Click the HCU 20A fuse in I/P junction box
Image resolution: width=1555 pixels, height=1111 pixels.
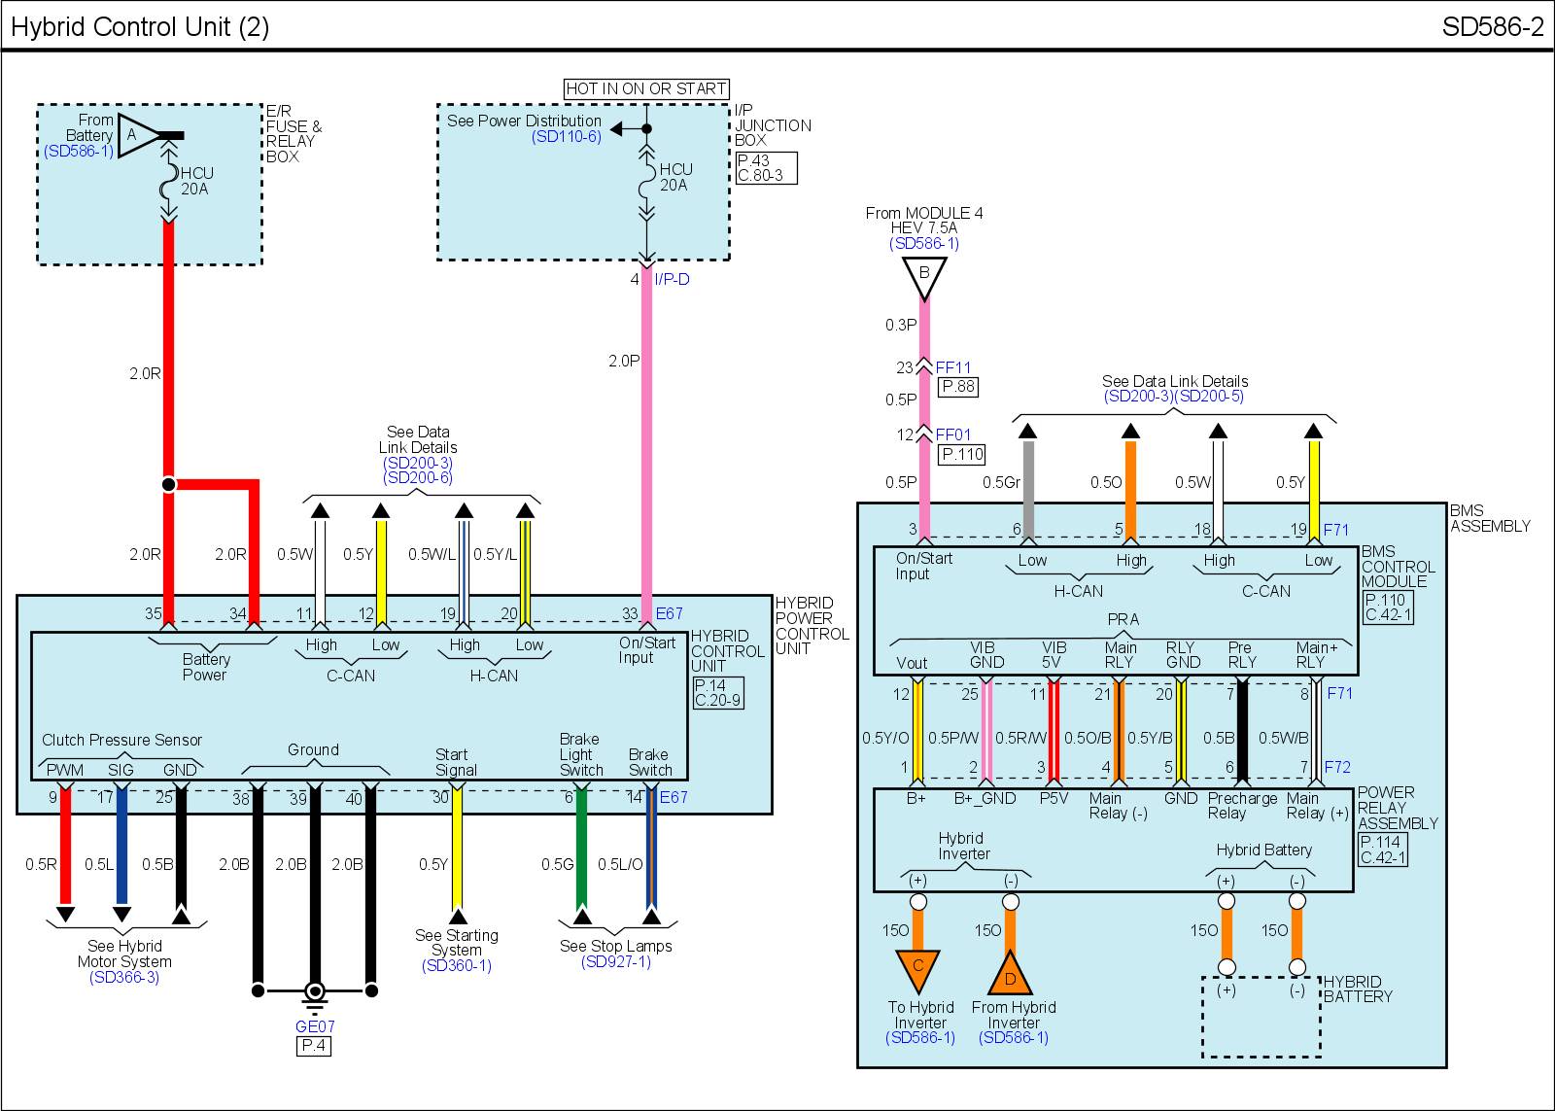pos(646,178)
